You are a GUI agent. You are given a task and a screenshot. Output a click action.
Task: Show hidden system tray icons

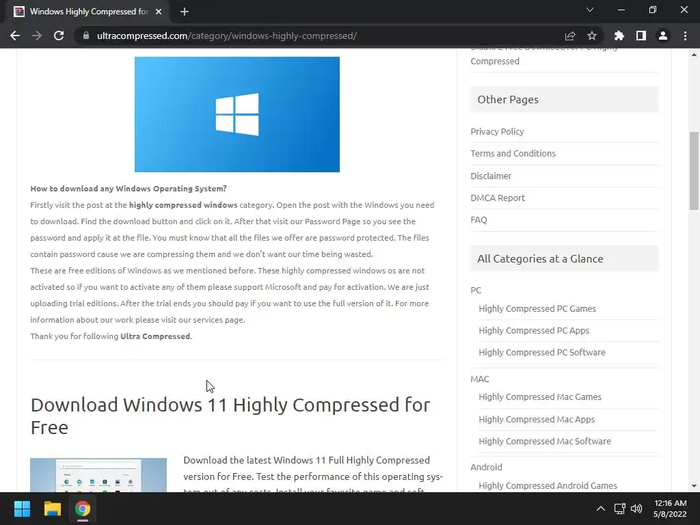click(x=601, y=509)
